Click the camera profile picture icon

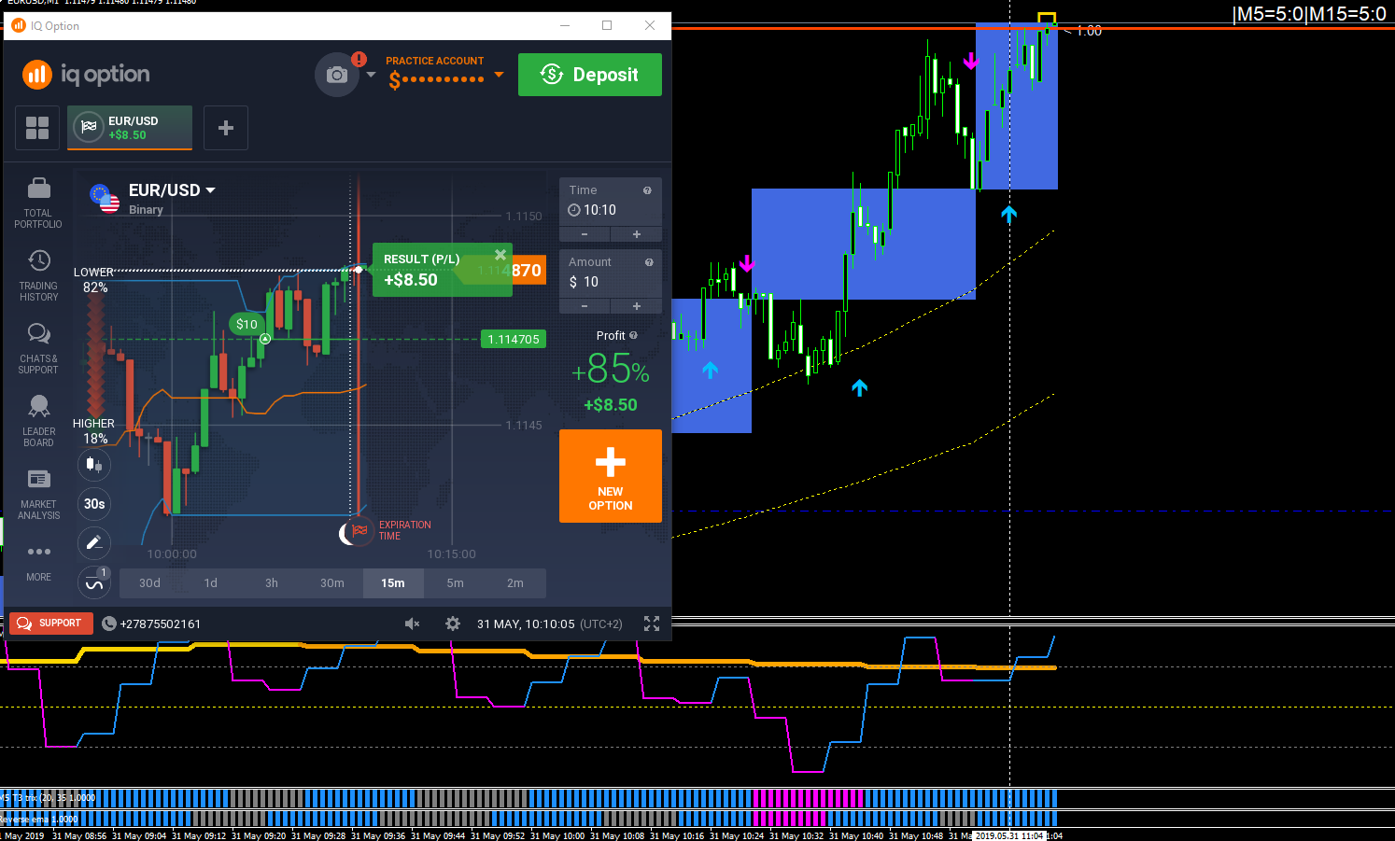pos(337,75)
